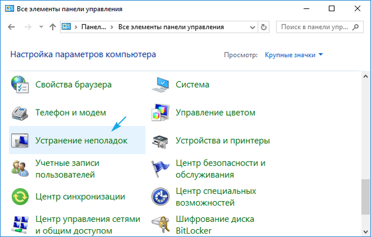Click the Devices and Printers icon
This screenshot has width=371, height=237.
161,140
